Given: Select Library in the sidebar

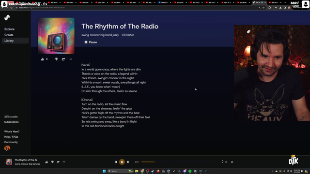Looking at the screenshot, I should (15, 41).
